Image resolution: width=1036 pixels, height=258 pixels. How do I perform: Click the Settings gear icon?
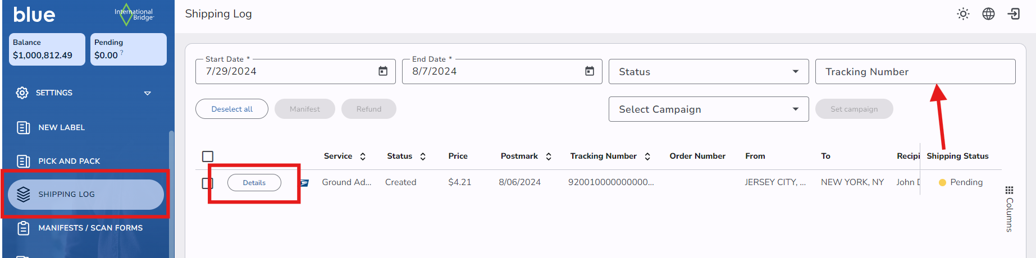coord(22,93)
